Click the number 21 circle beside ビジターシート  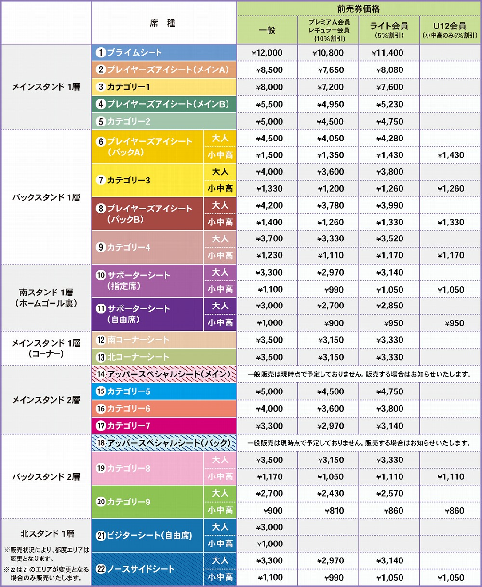[x=101, y=535]
